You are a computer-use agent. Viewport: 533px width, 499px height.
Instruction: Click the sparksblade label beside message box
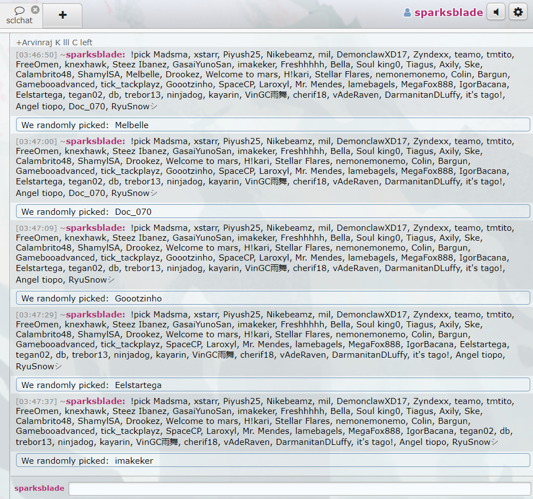(39, 489)
